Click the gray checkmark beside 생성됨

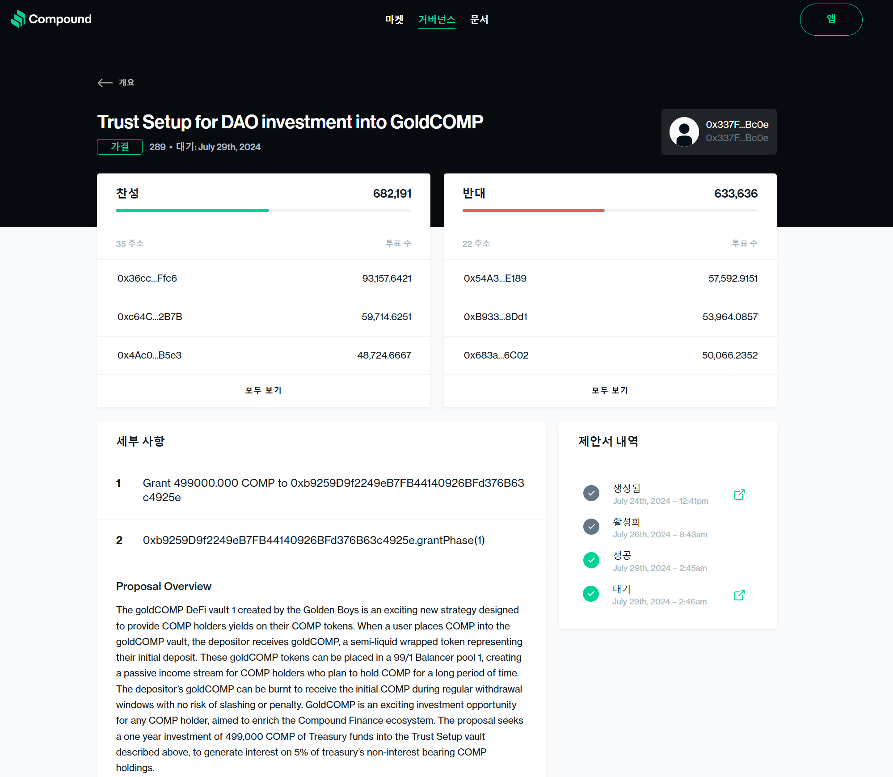click(591, 493)
